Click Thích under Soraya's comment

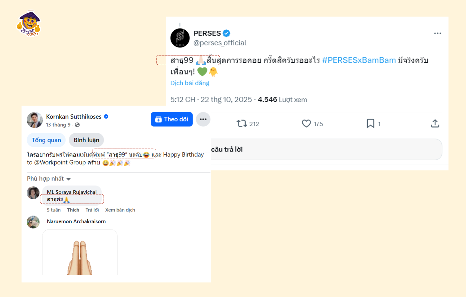pos(73,210)
